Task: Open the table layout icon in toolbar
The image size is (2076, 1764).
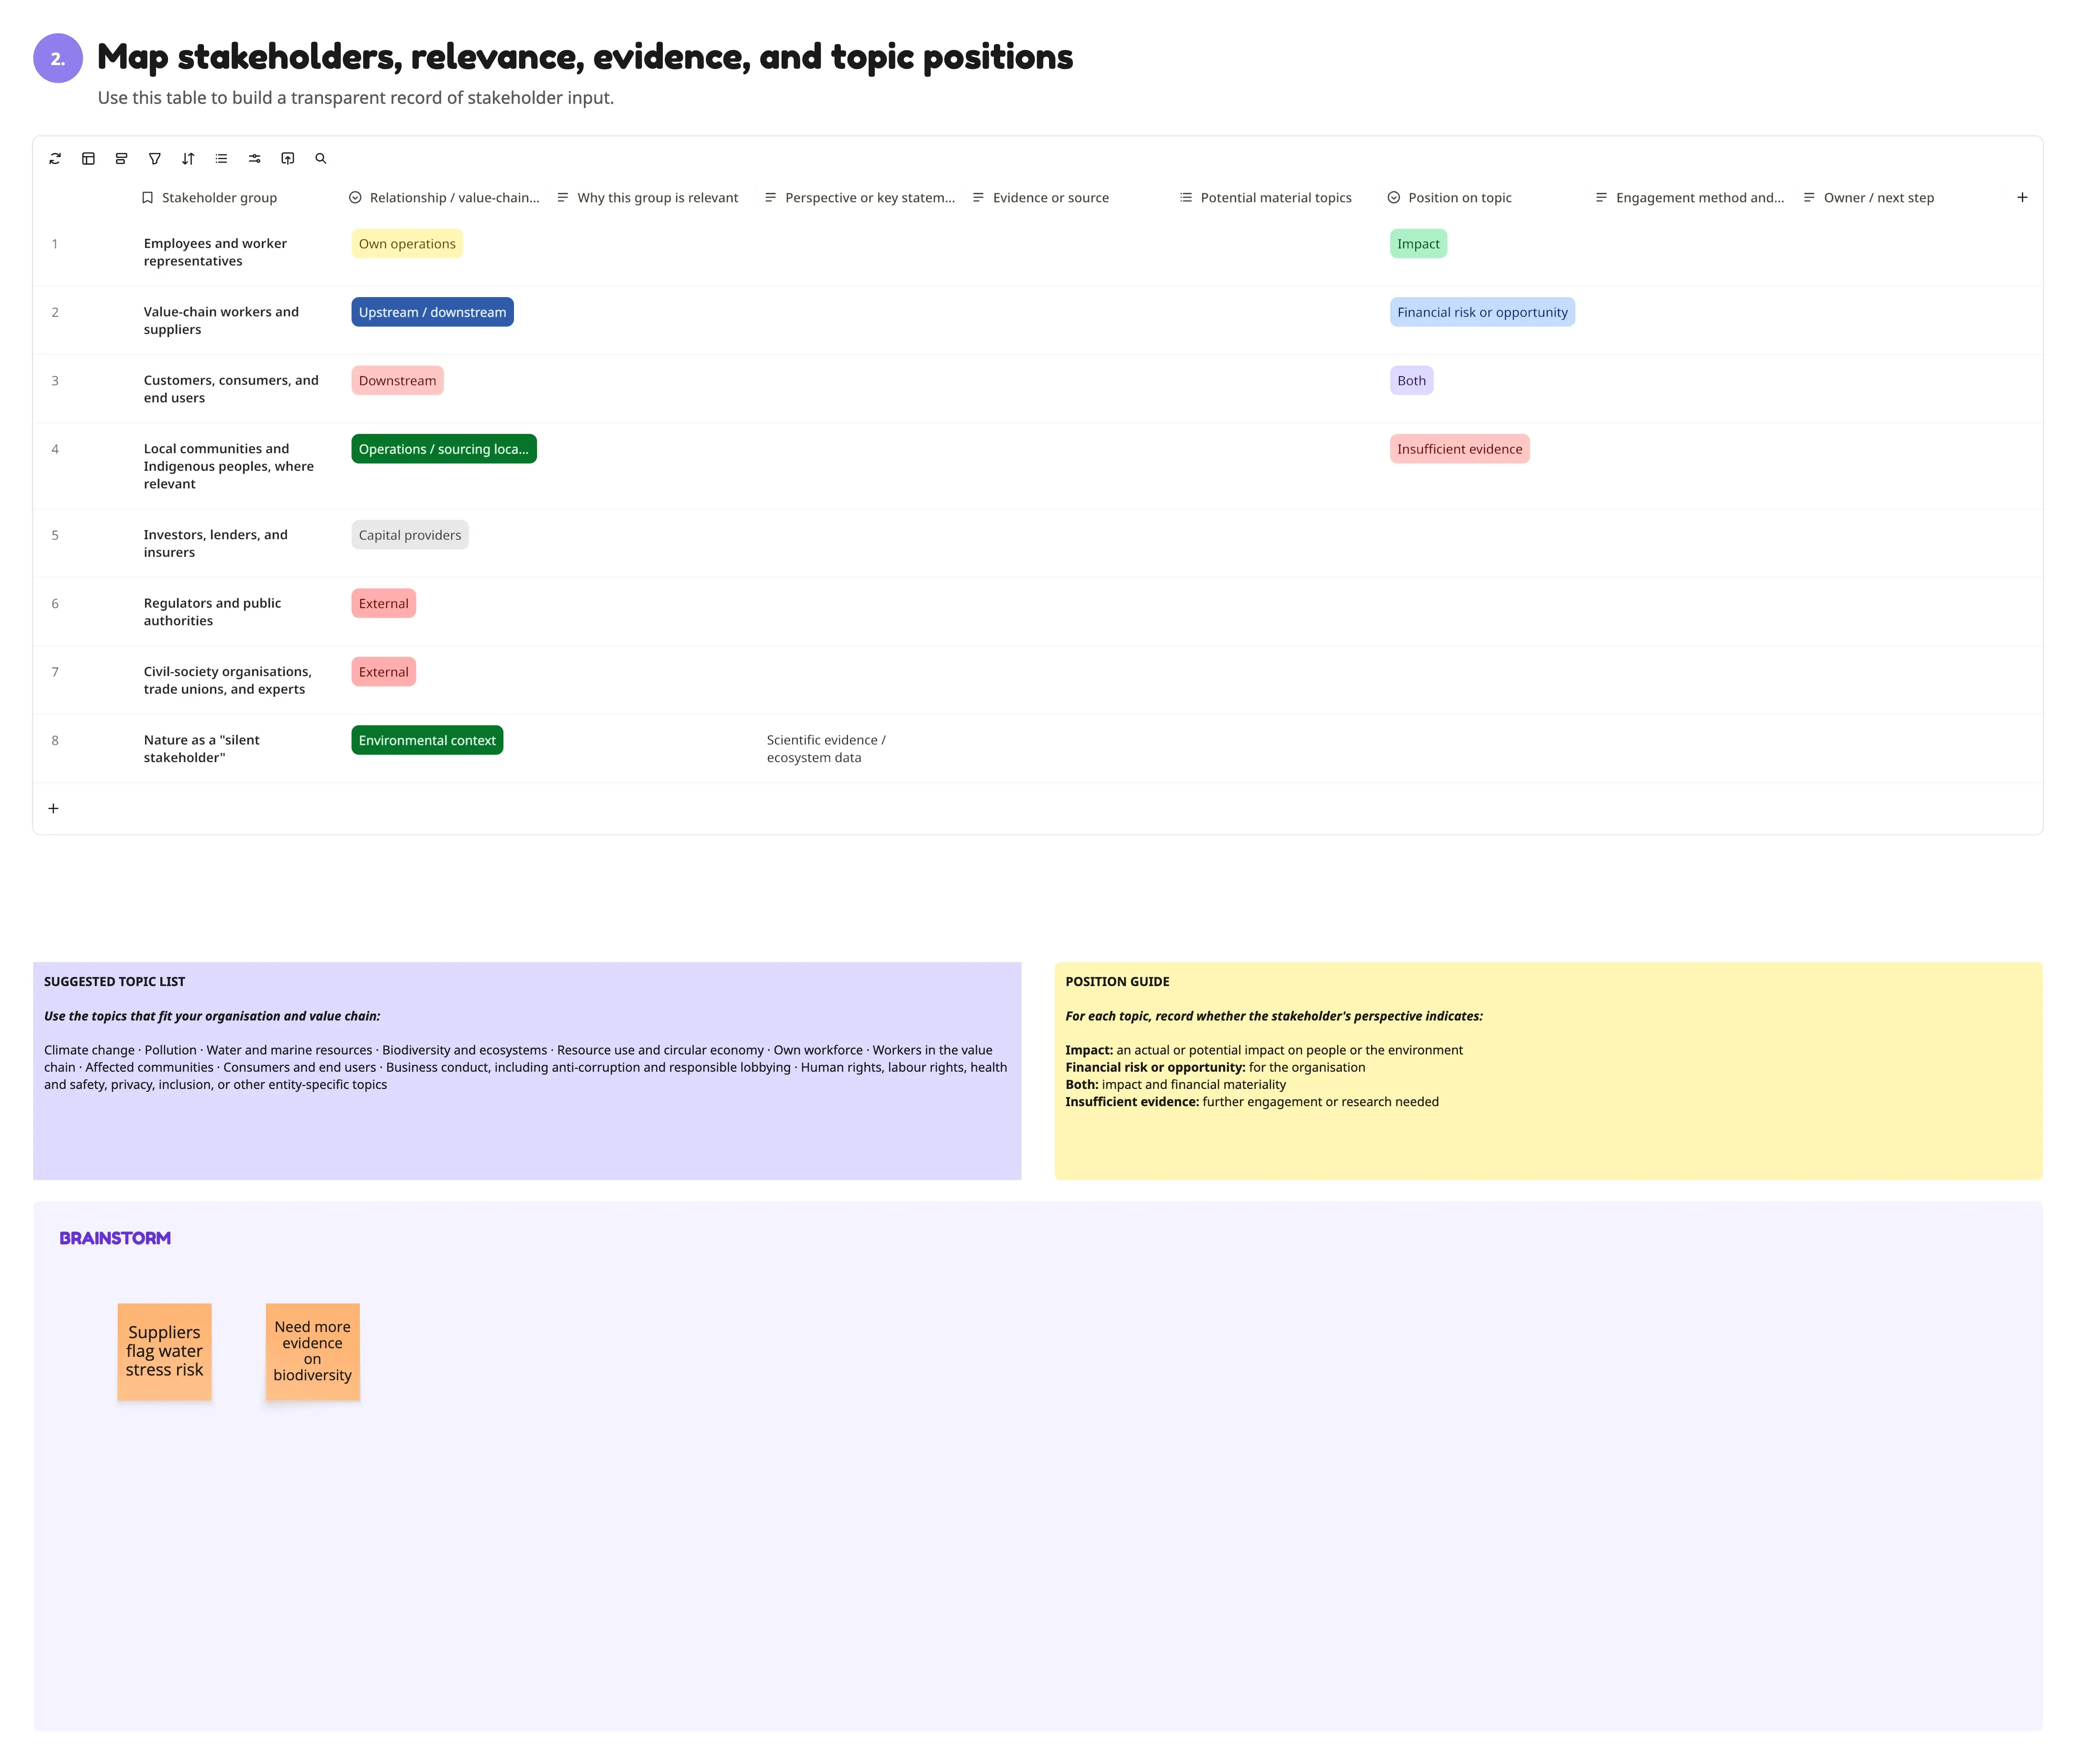Action: tap(88, 158)
